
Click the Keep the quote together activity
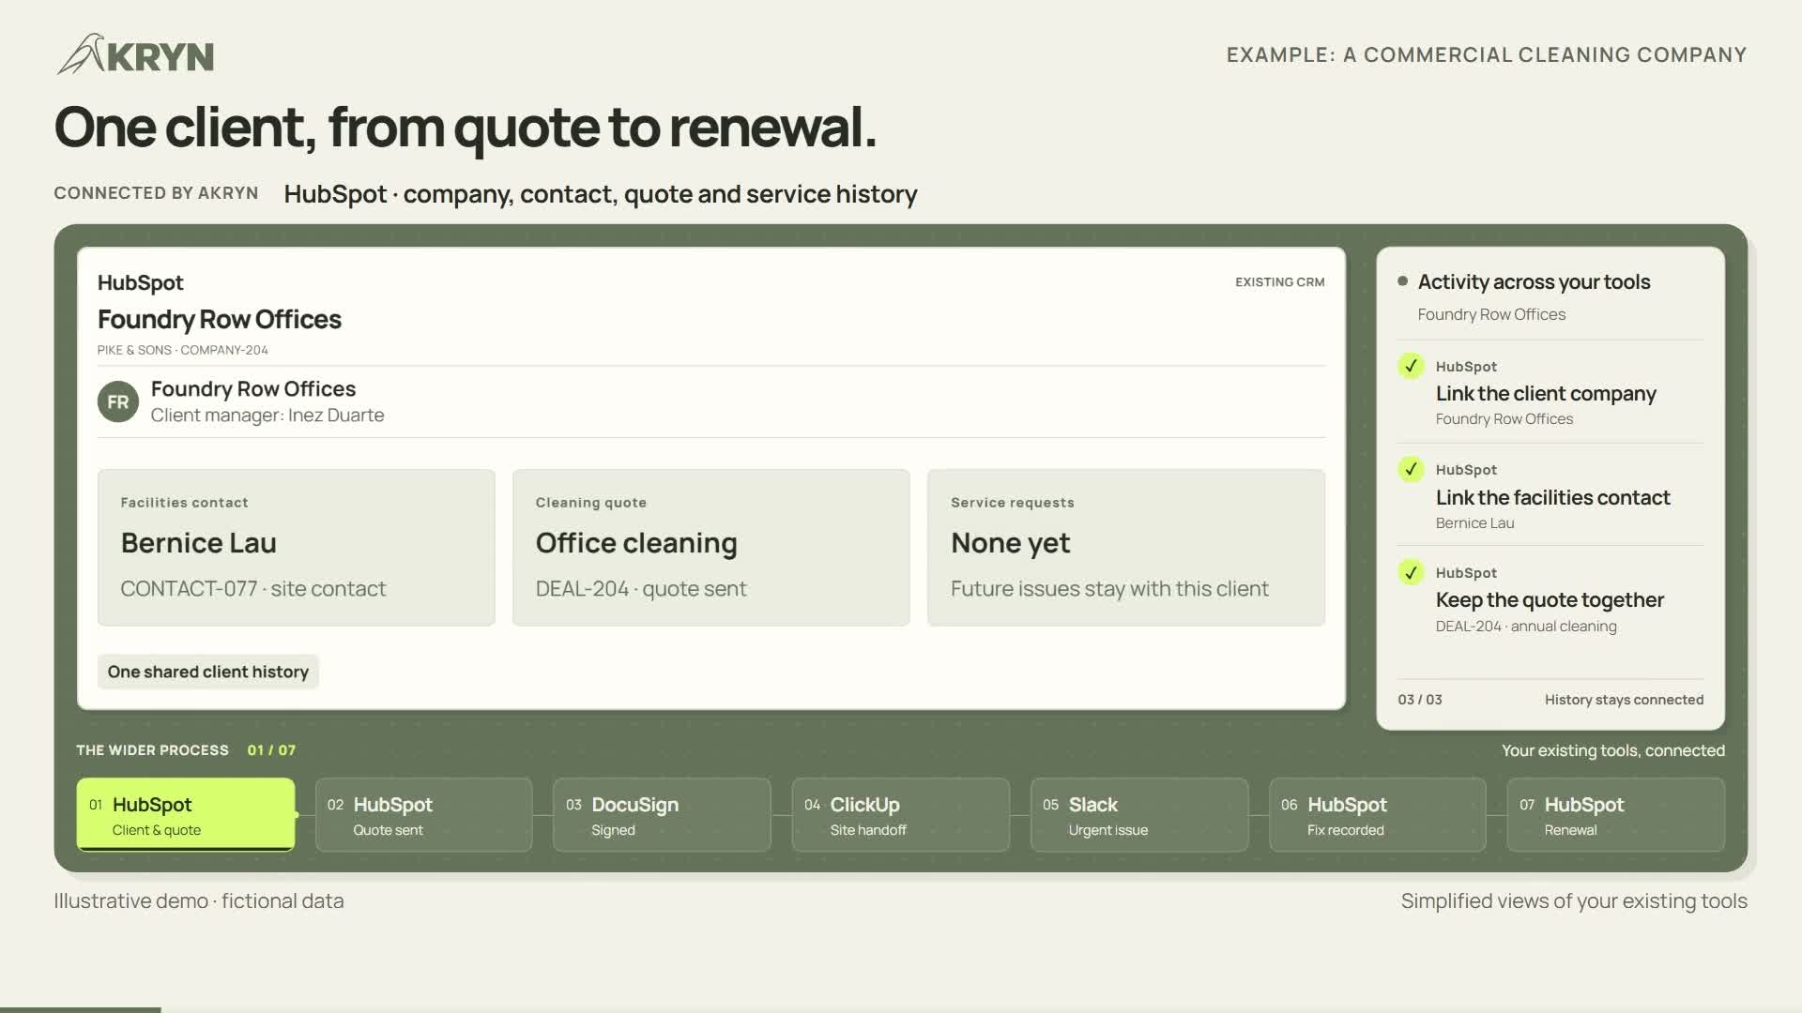tap(1550, 598)
